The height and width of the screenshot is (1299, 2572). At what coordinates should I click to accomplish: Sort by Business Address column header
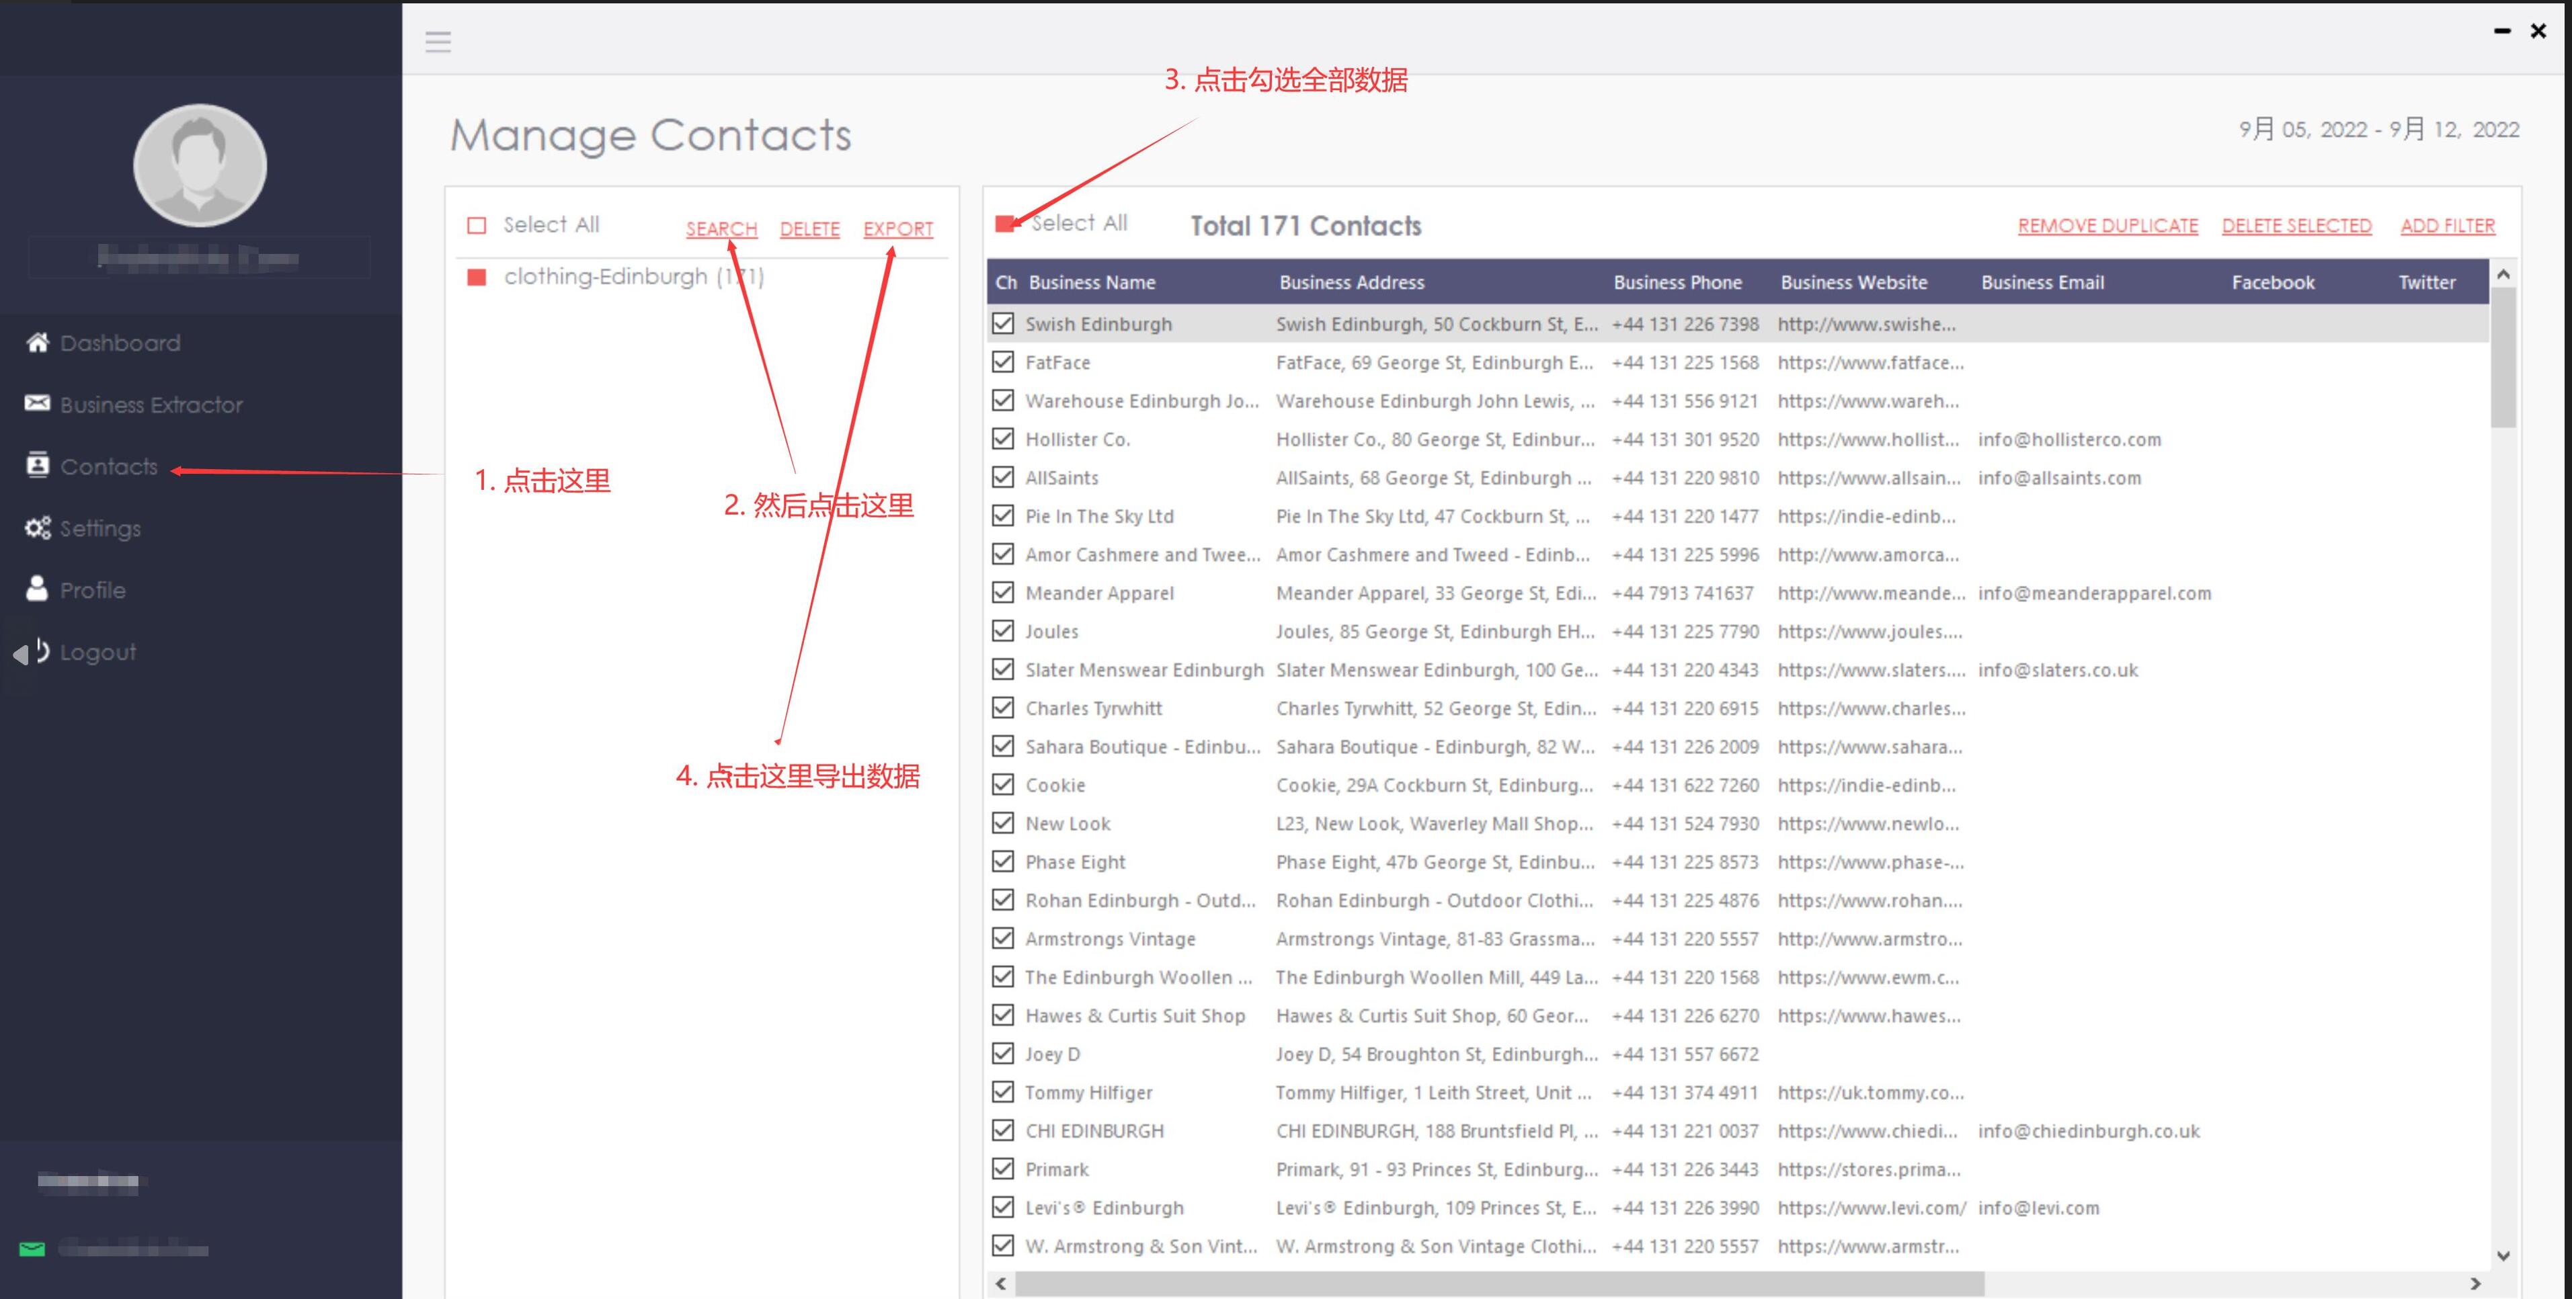pyautogui.click(x=1352, y=282)
